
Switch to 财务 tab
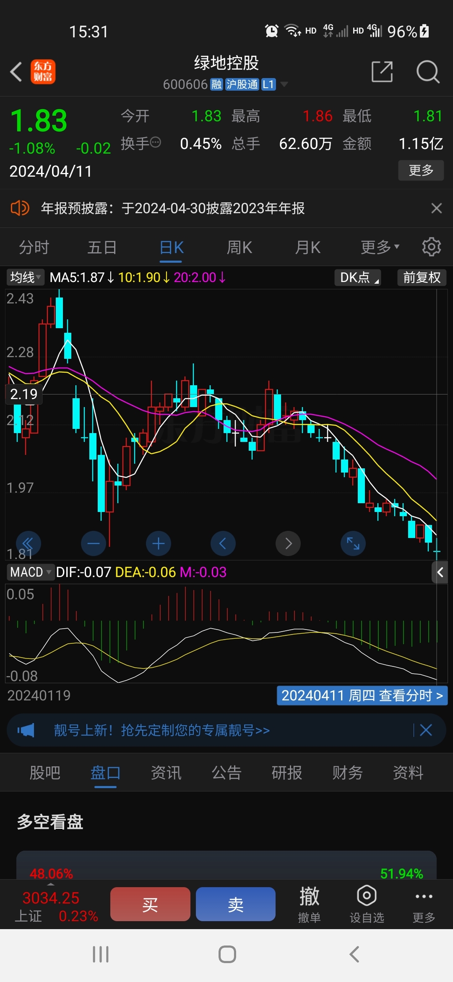(x=347, y=773)
